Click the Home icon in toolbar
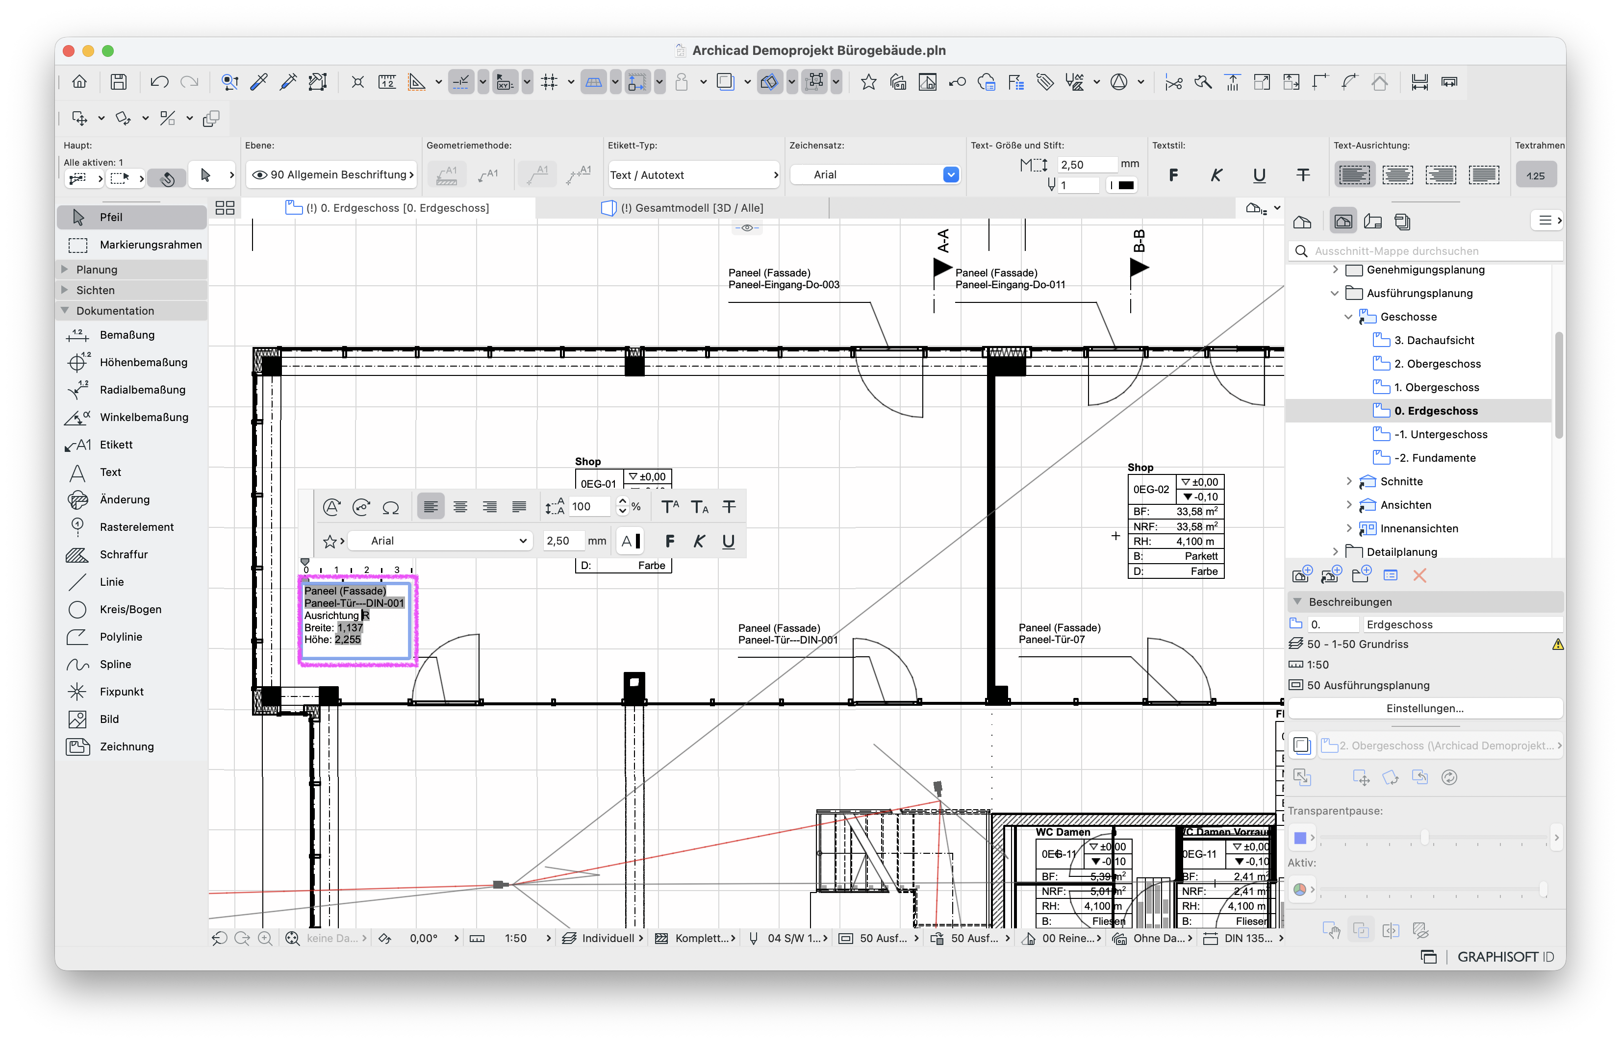The height and width of the screenshot is (1043, 1621). click(79, 82)
